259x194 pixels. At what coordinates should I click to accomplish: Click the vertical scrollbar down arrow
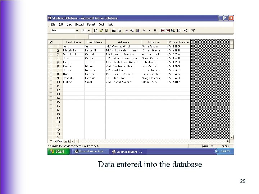coord(232,137)
